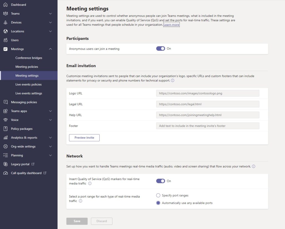Click the Users icon in sidebar
Viewport: 285px width, 229px height.
pyautogui.click(x=5, y=40)
